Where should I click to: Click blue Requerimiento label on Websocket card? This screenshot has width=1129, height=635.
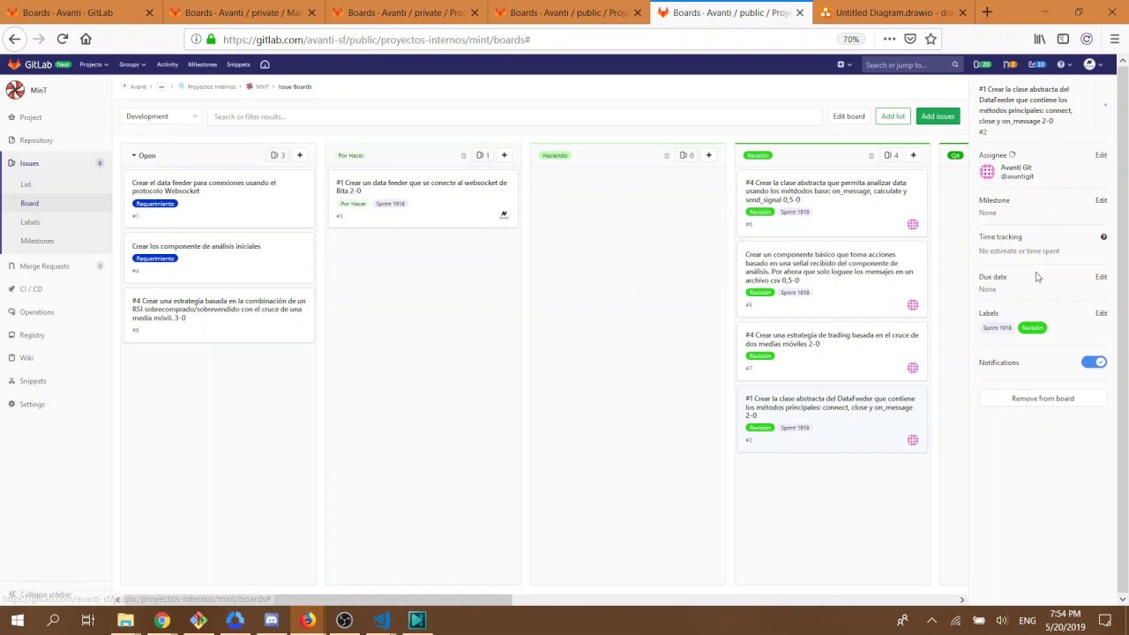coord(155,204)
